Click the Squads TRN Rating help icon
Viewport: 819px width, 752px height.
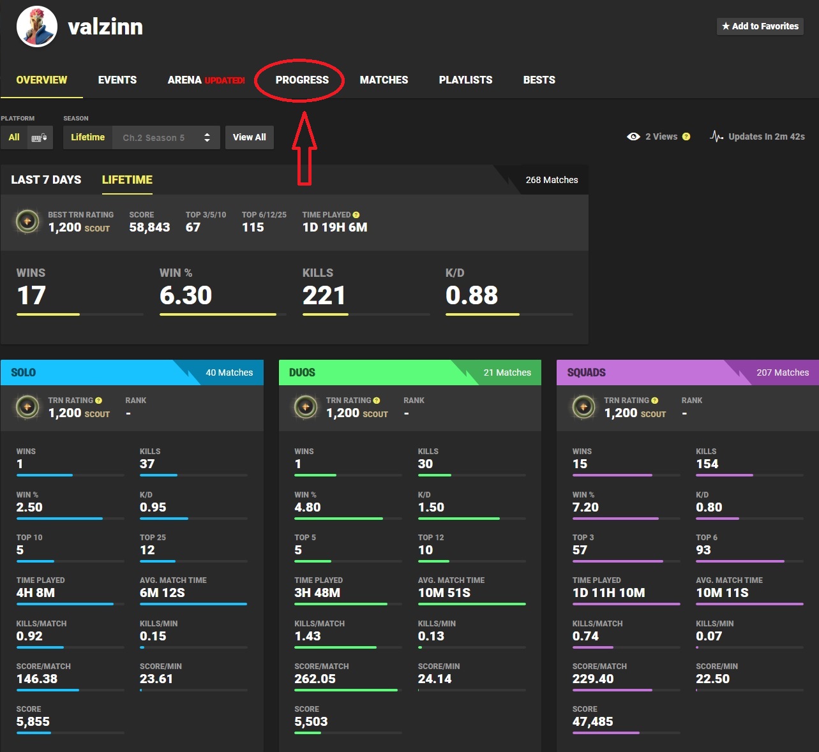point(654,401)
